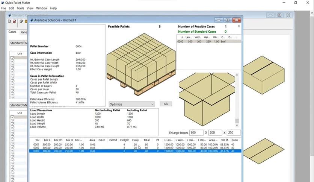Click the up arrow of the open-box preview scrollbar
The height and width of the screenshot is (182, 314).
pyautogui.click(x=237, y=75)
